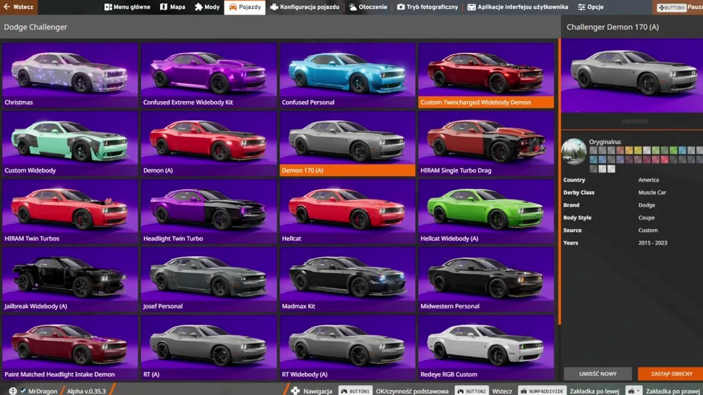Viewport: 703px width, 395px height.
Task: Pick the white Redeye RGB Custom
Action: 486,347
